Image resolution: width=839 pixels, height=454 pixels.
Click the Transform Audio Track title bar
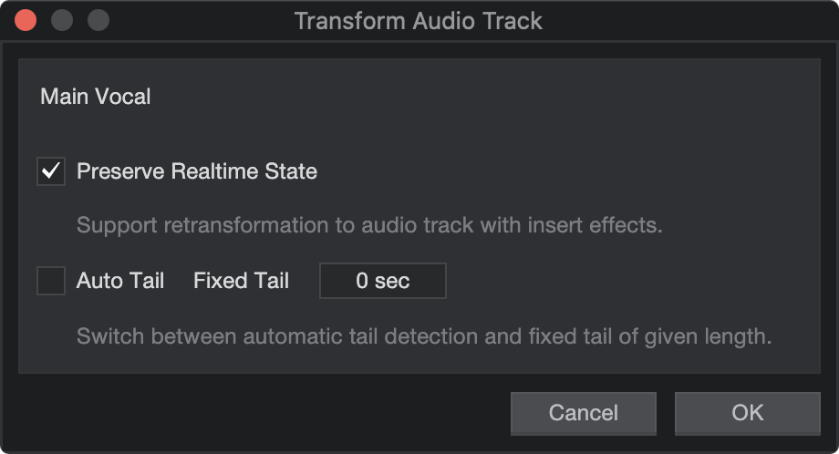(x=419, y=21)
